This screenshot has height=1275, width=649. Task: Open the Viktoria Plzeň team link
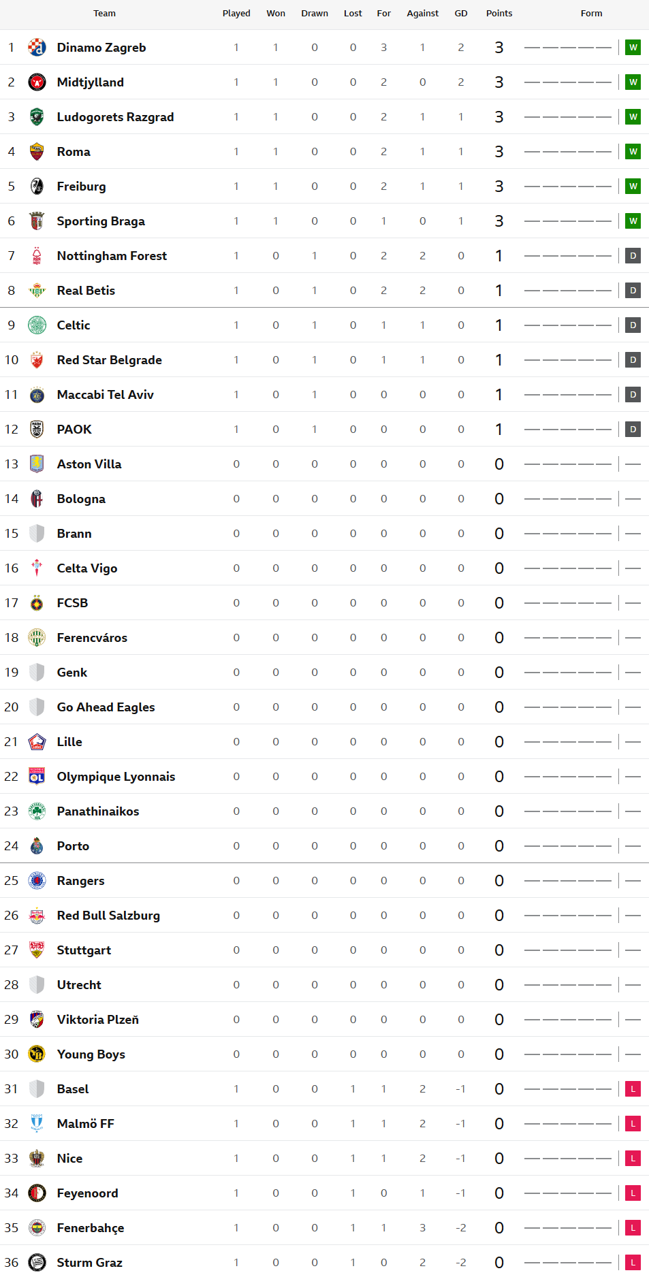(97, 1020)
